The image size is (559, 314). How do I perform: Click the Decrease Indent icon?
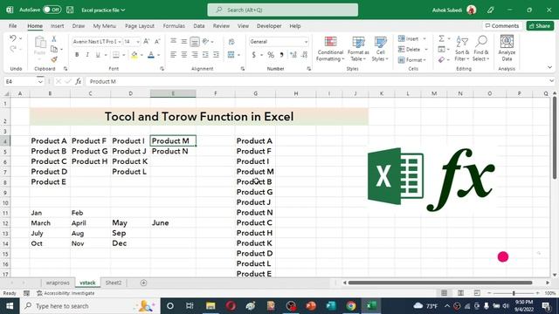pyautogui.click(x=205, y=55)
